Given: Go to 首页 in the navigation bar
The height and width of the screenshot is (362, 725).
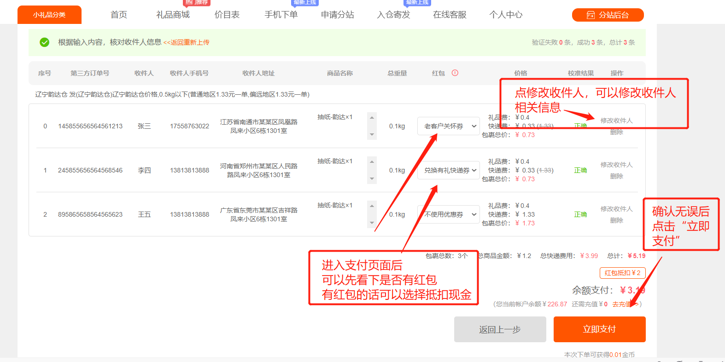Looking at the screenshot, I should [118, 15].
